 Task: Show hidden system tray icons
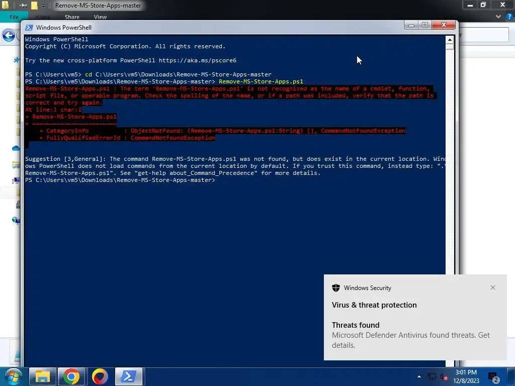point(419,376)
